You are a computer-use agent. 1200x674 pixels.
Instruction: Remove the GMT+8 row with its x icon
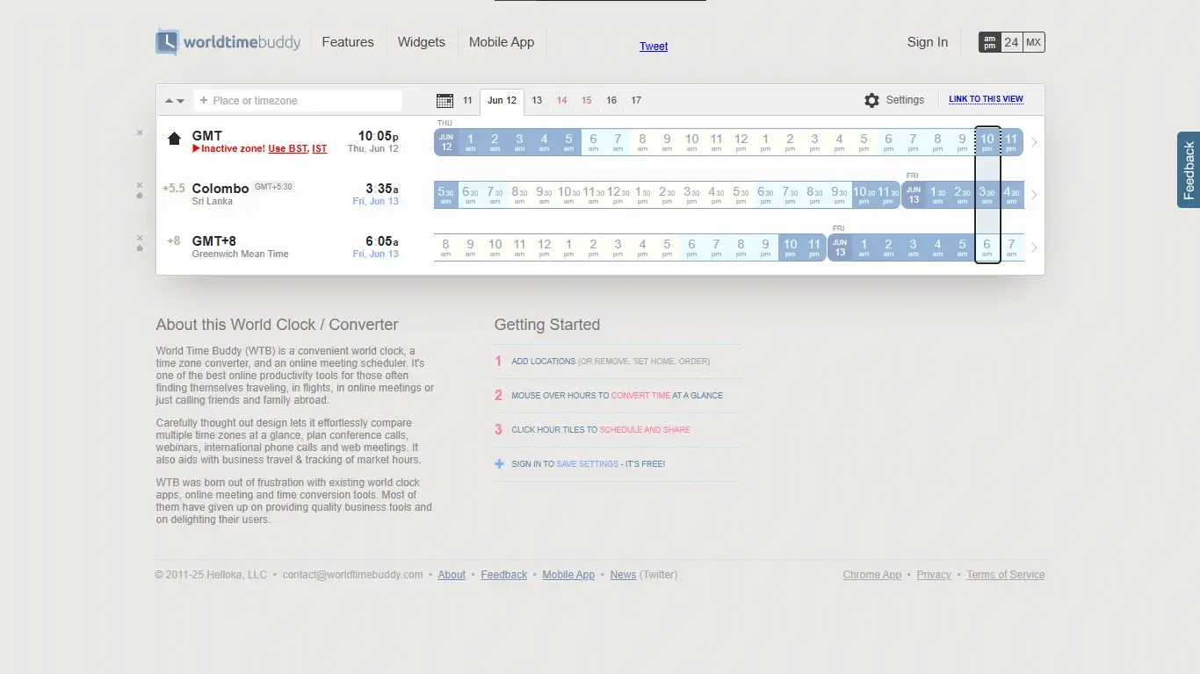click(140, 237)
